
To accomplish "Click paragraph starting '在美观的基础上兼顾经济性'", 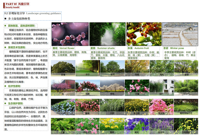I will tap(26, 95).
